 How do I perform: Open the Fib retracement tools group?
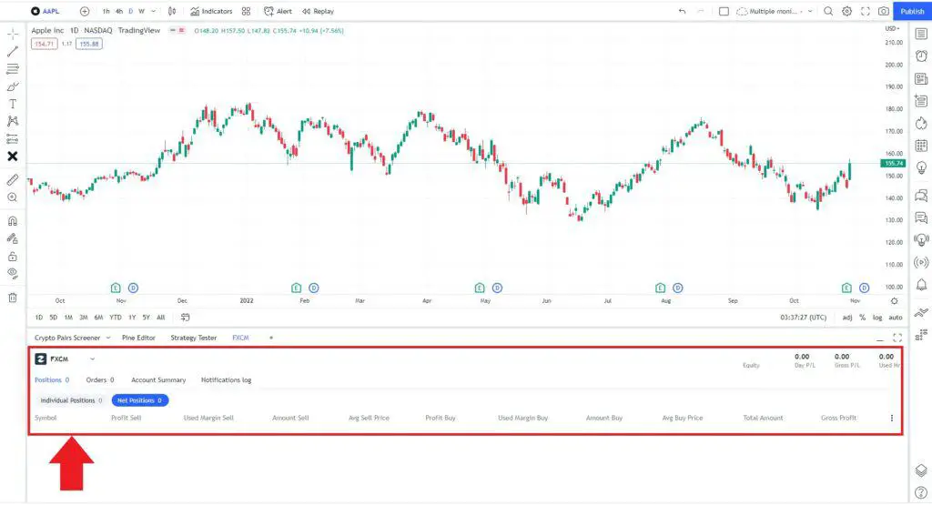point(13,69)
